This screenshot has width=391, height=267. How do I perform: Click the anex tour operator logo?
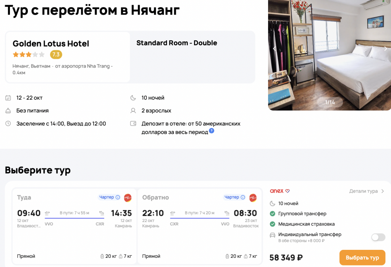[x=277, y=191]
